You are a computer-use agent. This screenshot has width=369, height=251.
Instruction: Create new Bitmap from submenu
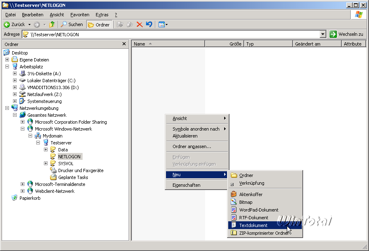(265, 202)
